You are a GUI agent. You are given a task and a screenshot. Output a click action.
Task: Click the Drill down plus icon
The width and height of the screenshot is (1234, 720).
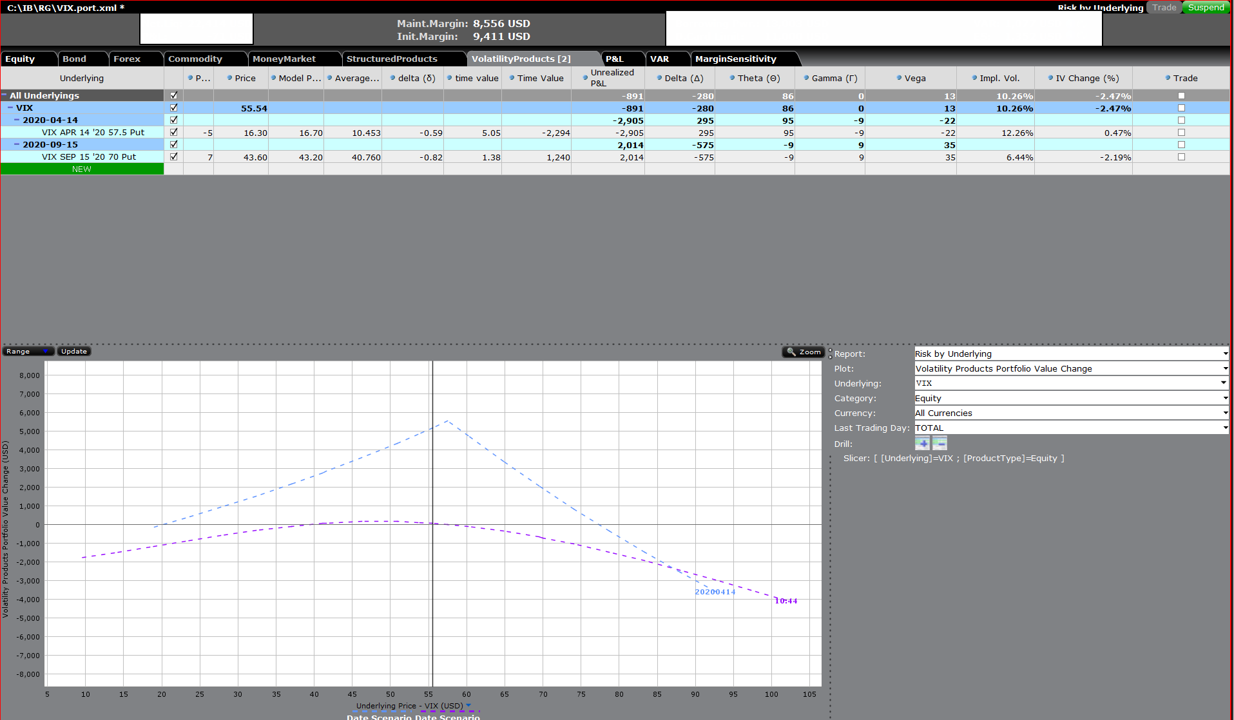point(922,443)
